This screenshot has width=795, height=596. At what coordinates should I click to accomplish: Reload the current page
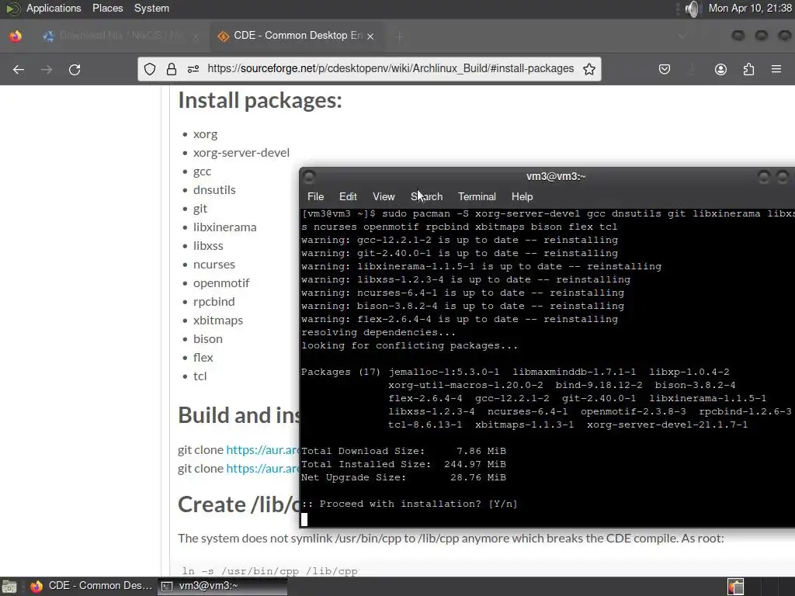click(75, 69)
